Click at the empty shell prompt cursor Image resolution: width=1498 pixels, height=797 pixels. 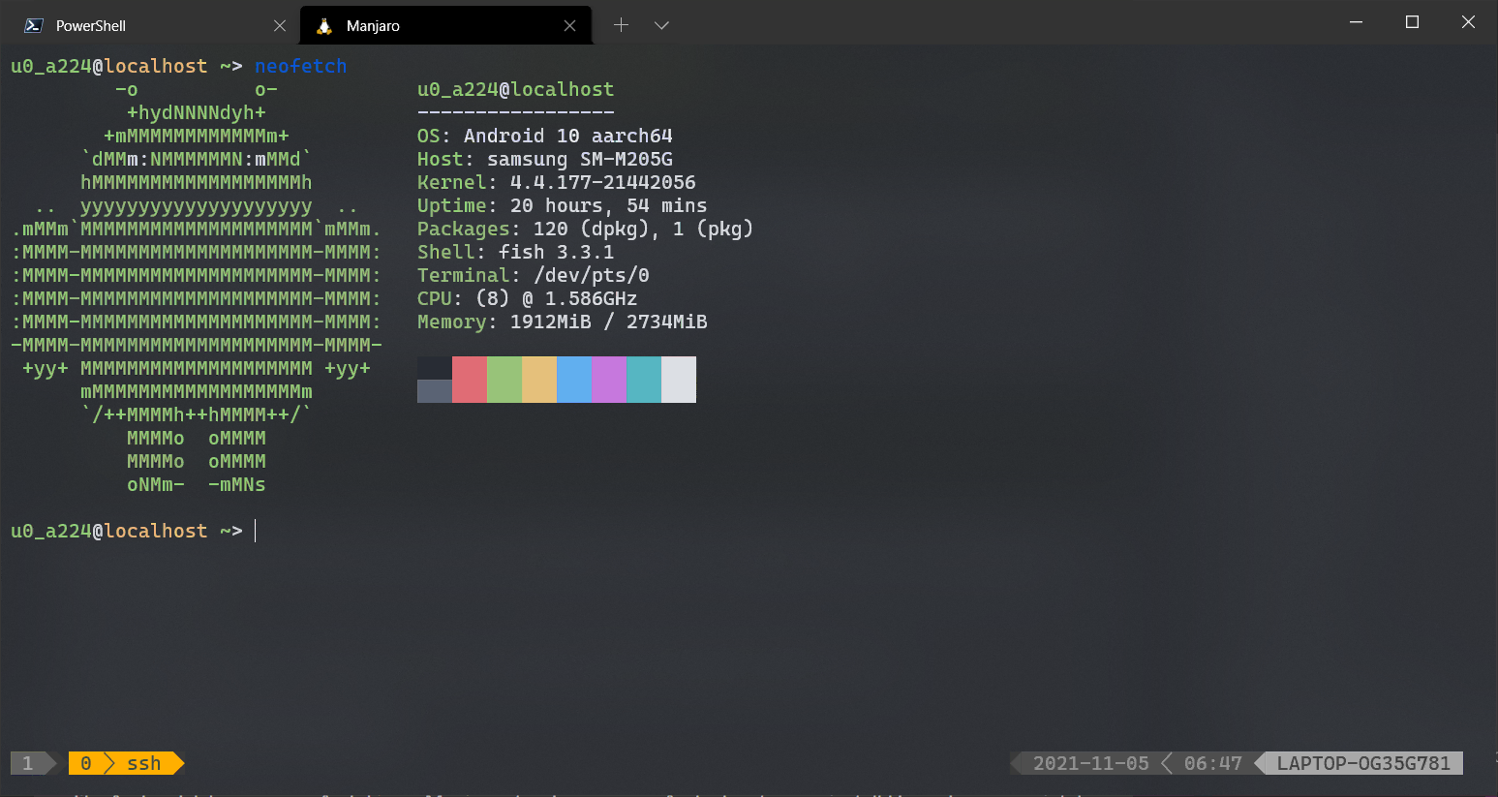[256, 531]
